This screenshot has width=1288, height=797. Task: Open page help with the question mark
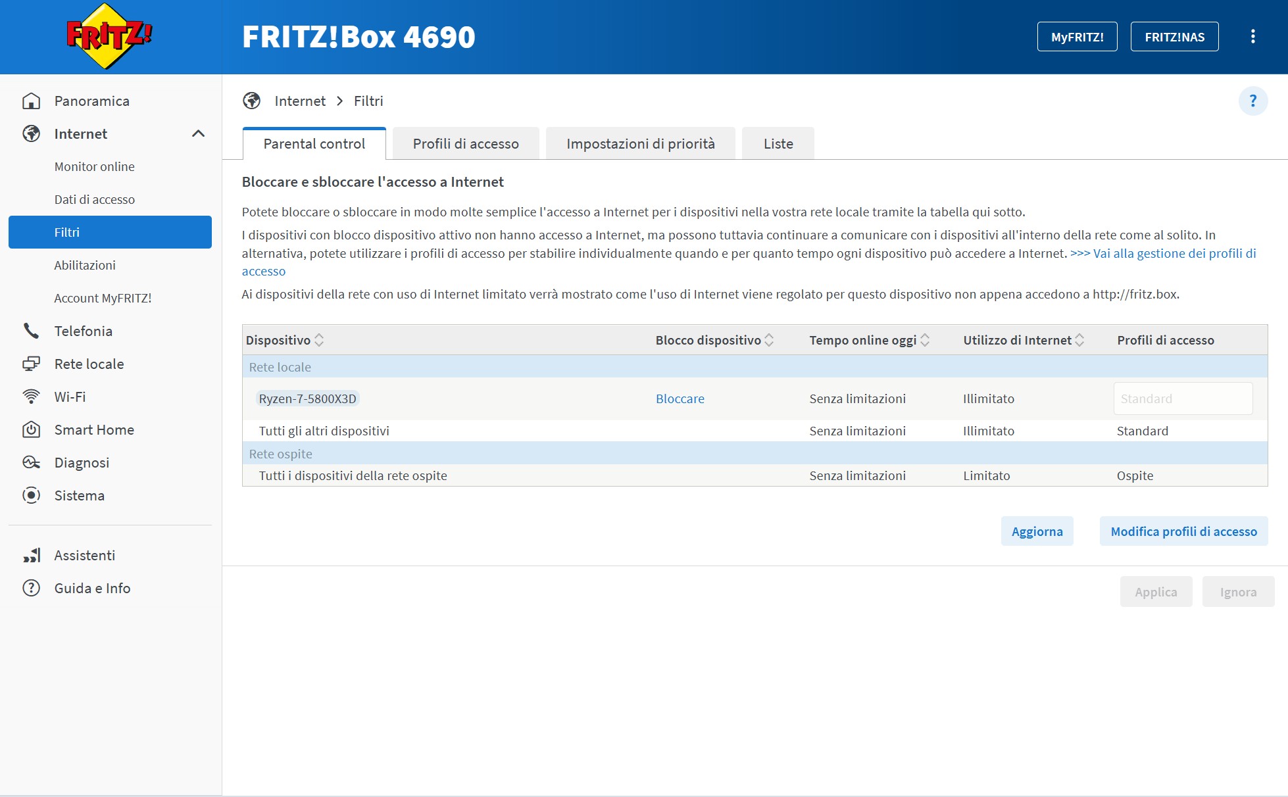point(1252,101)
